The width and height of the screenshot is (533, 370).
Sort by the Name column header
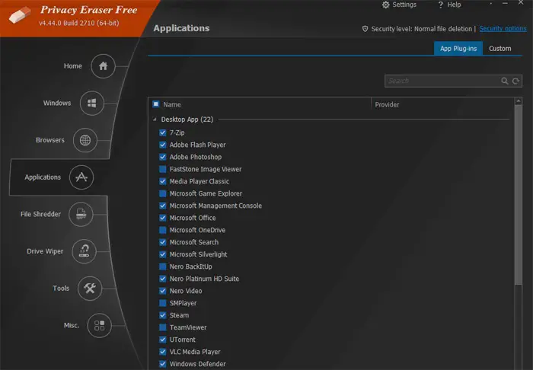coord(171,104)
